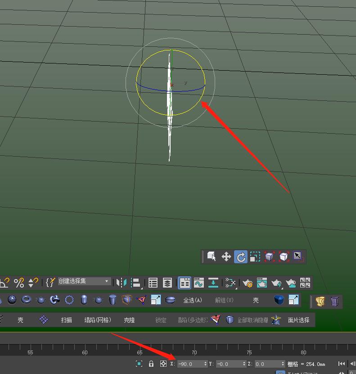The image size is (356, 374).
Task: Create a Capsule primitive
Action: click(x=84, y=300)
